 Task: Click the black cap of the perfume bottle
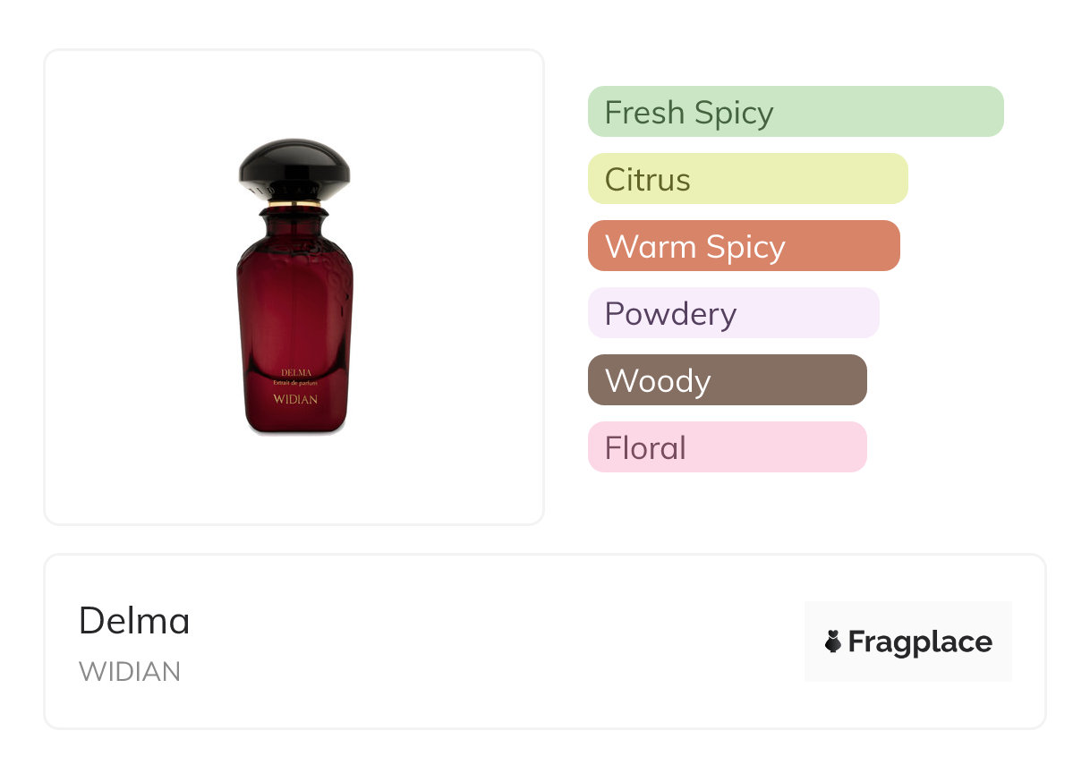point(294,167)
